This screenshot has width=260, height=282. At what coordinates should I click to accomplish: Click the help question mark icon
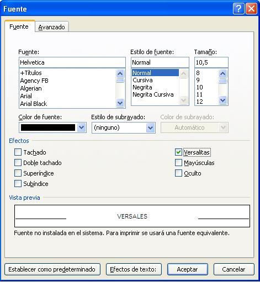[238, 8]
